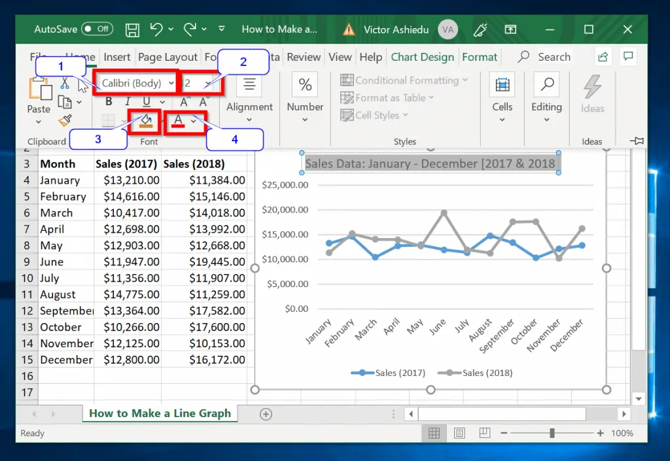Viewport: 670px width, 461px height.
Task: Click the Format Painter brush icon
Action: coord(65,120)
